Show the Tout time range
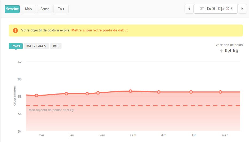 coord(61,9)
